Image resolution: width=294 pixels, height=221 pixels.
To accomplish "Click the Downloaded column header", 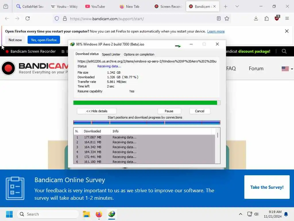I will 96,131.
